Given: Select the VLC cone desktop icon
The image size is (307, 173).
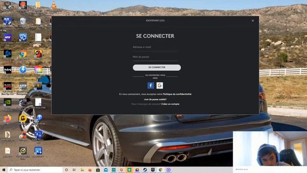Looking at the screenshot, I should pos(54,5).
